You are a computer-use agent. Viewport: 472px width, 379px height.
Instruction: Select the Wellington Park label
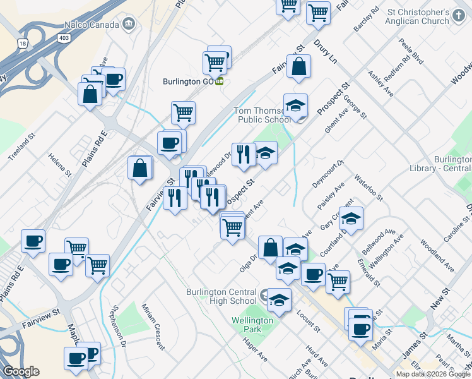(252, 325)
